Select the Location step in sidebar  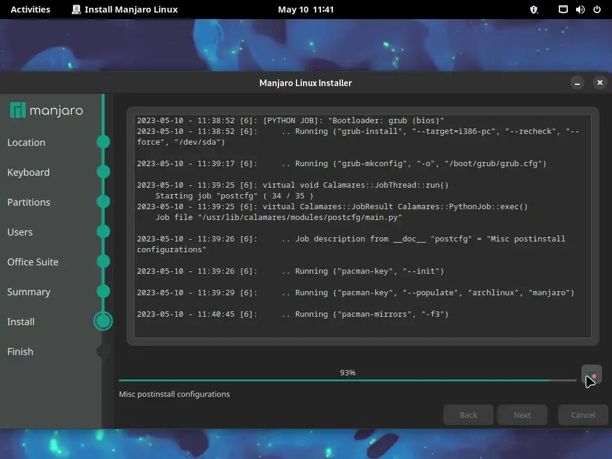coord(26,142)
